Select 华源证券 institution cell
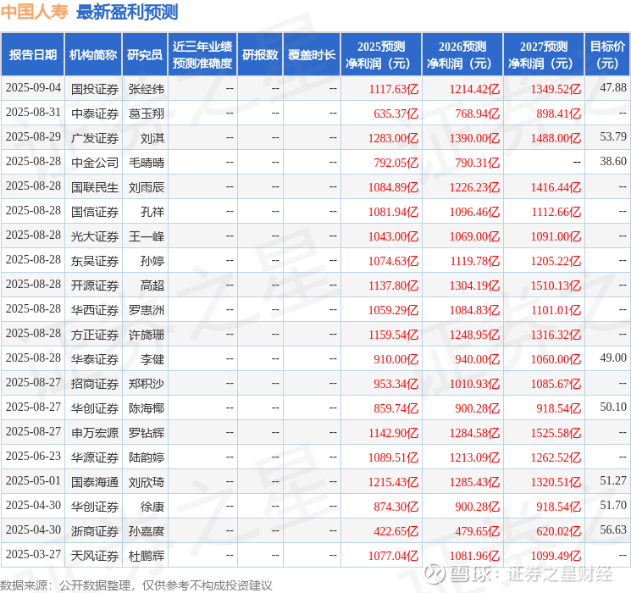 click(95, 457)
